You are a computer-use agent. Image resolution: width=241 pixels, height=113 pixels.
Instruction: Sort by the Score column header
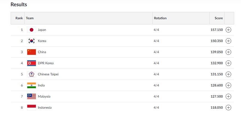click(x=219, y=18)
